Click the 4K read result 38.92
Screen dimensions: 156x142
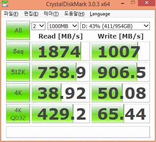(61, 93)
